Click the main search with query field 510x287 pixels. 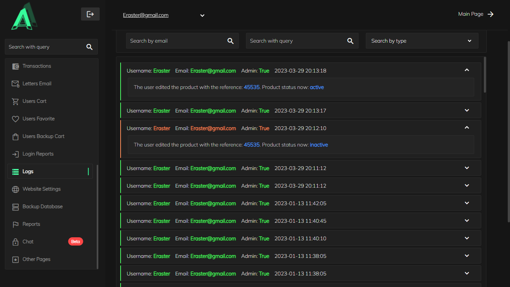pyautogui.click(x=295, y=41)
